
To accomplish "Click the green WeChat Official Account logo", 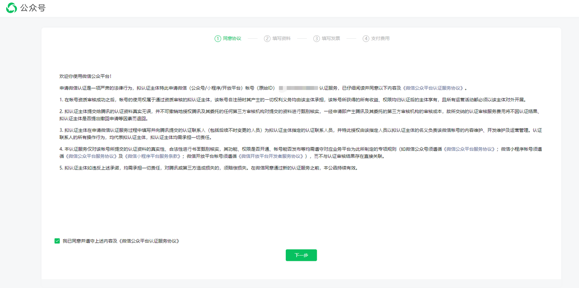I will pos(12,8).
